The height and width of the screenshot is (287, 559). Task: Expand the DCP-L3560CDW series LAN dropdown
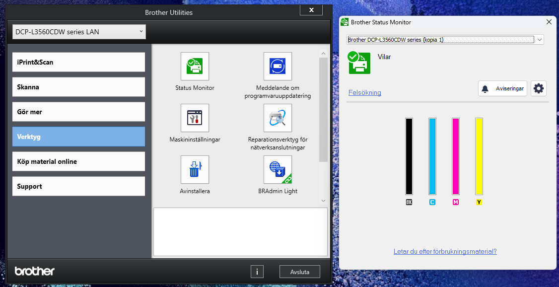tap(79, 32)
